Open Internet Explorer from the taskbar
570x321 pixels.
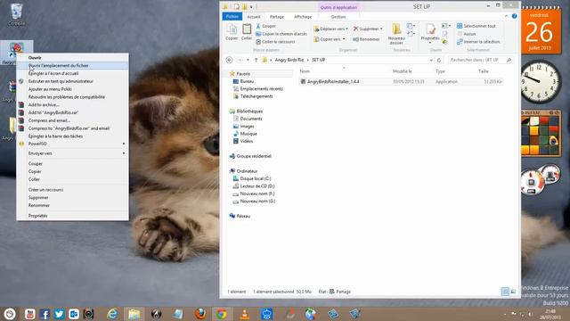[112, 314]
